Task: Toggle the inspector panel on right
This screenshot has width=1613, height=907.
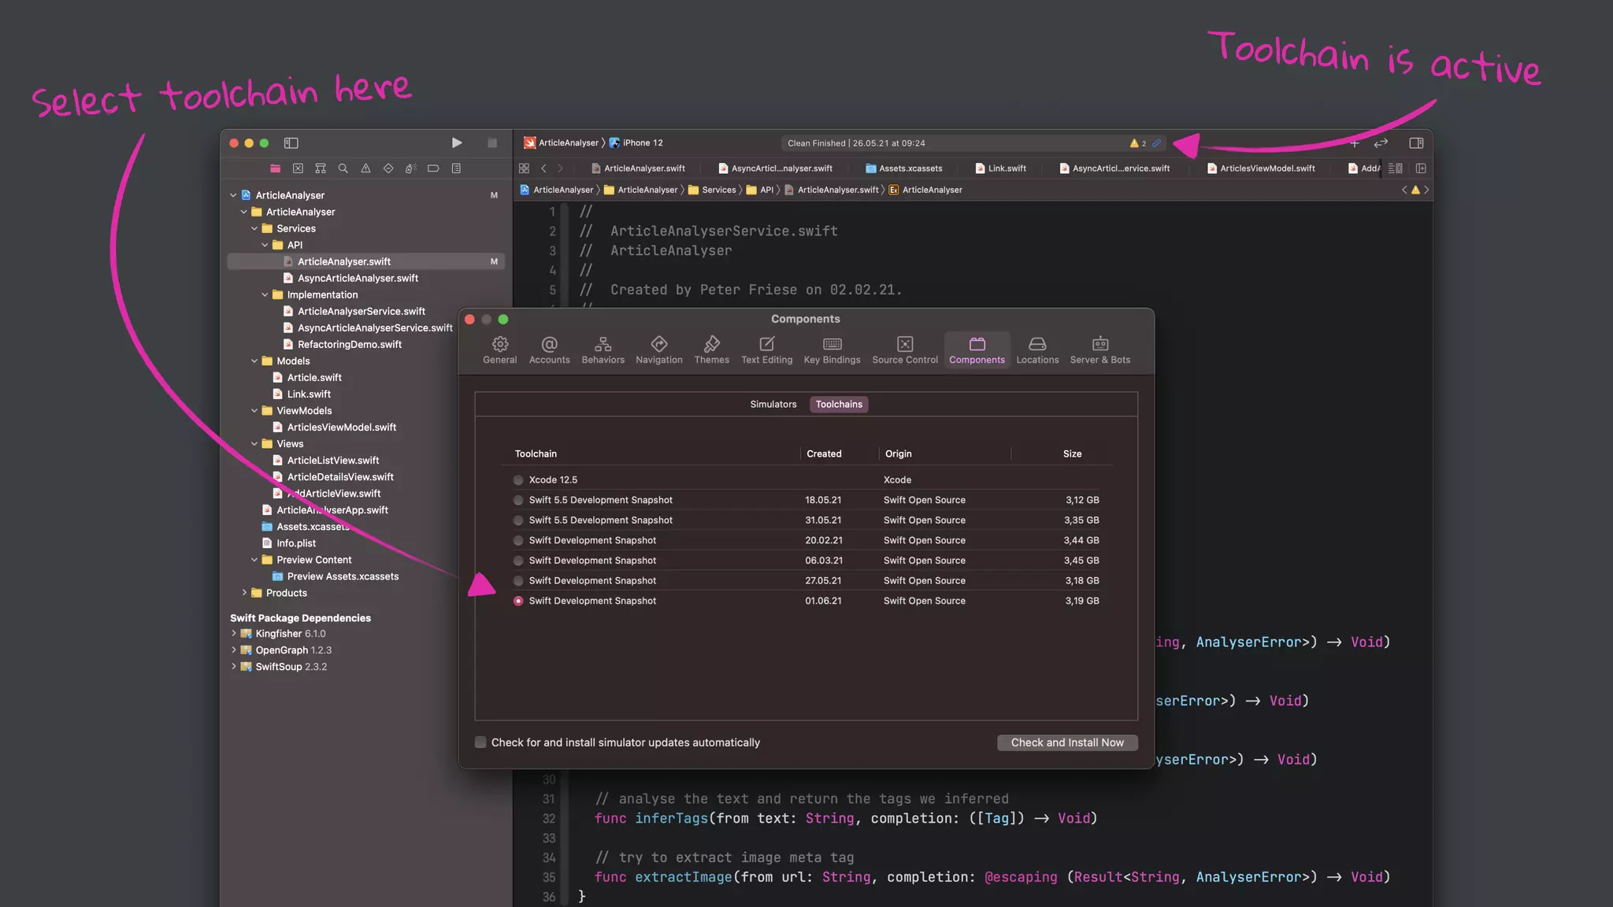Action: pos(1416,143)
